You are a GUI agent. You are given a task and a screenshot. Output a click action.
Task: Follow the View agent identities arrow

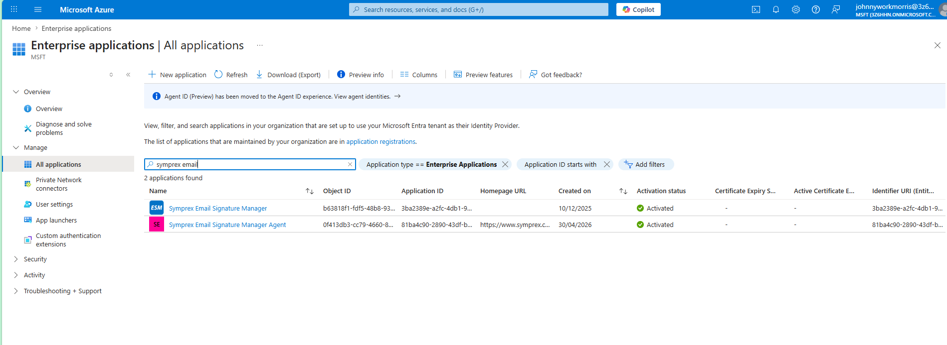click(x=397, y=96)
